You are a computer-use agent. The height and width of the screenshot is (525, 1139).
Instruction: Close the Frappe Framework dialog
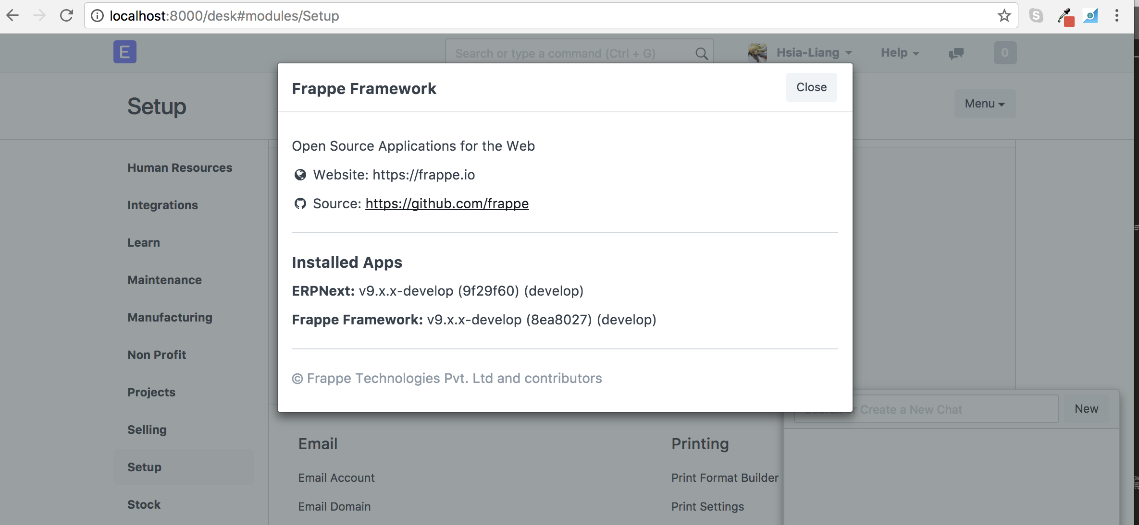811,87
